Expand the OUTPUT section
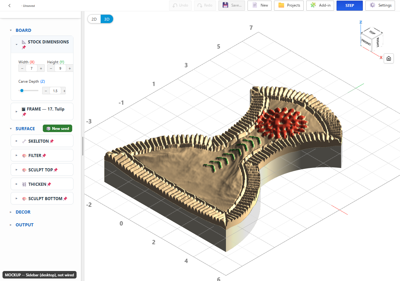Viewport: 400px width, 281px height. tap(11, 225)
